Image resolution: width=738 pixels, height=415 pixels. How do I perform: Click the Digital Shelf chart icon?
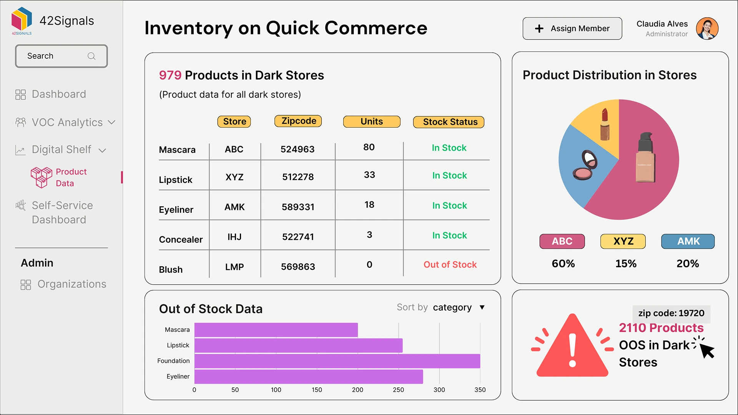[20, 150]
